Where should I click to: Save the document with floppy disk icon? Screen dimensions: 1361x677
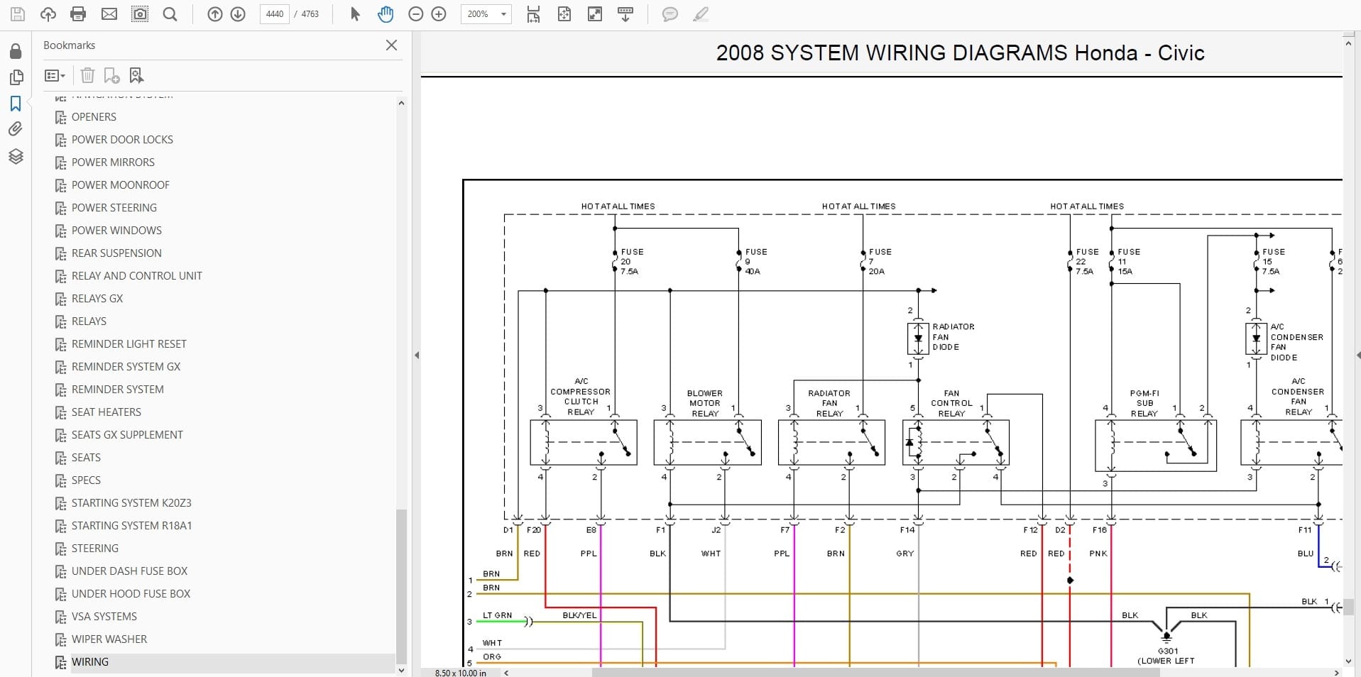click(x=17, y=14)
